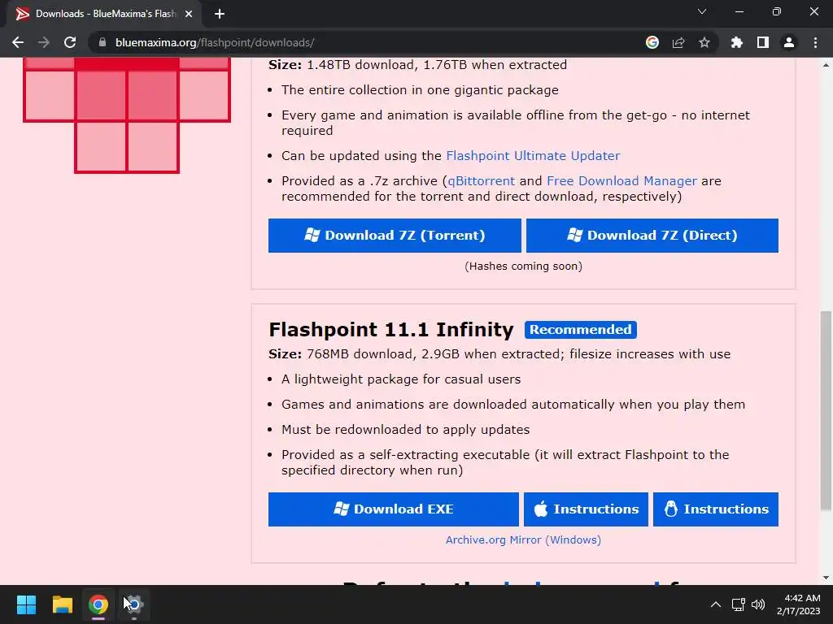Reload the Flashpoint downloads page
The image size is (833, 624).
[70, 42]
